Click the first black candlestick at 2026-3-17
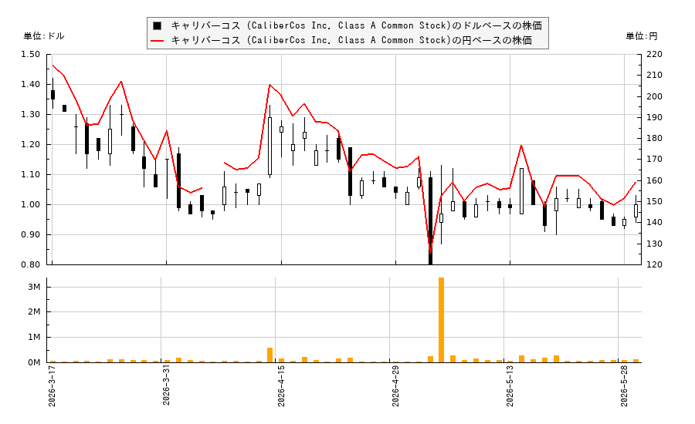The image size is (695, 424). [53, 95]
